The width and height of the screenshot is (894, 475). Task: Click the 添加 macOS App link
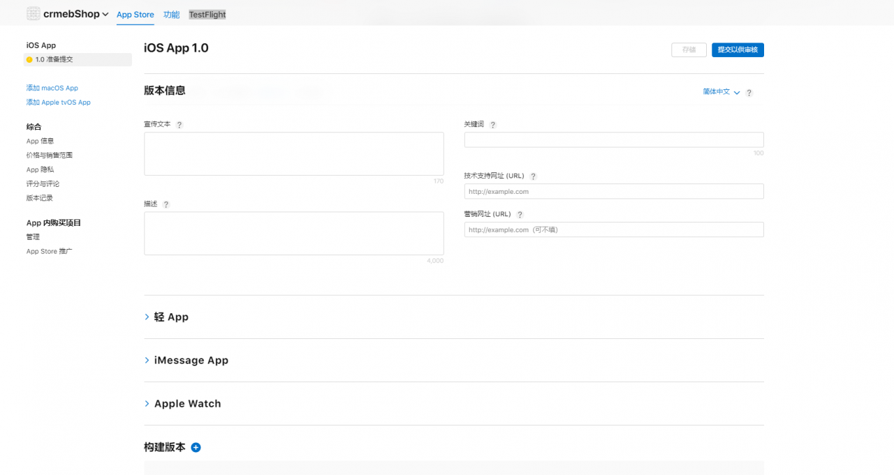[52, 88]
